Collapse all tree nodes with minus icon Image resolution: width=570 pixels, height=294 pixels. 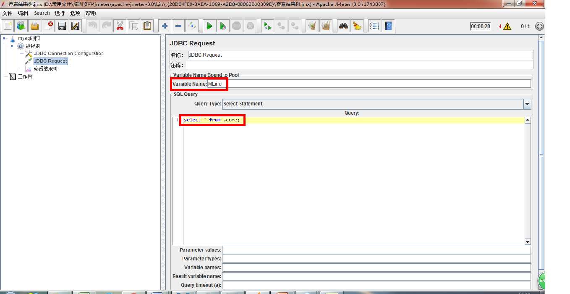point(178,26)
